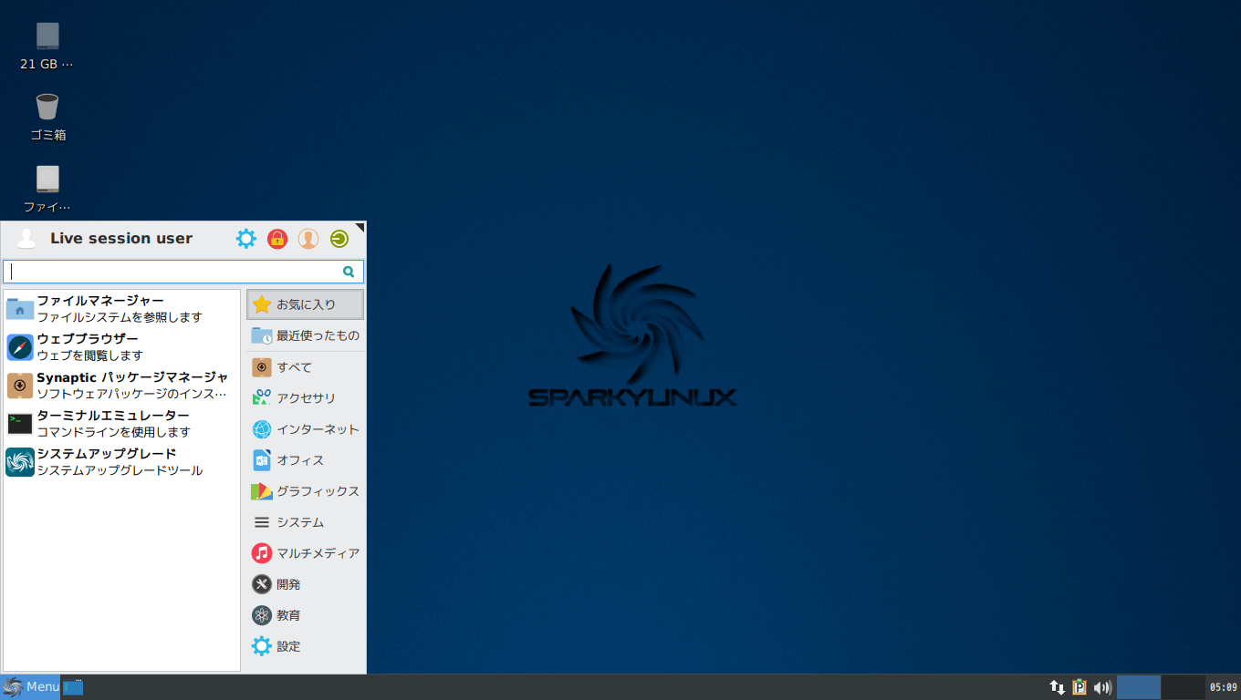
Task: Select the システム category
Action: (305, 522)
